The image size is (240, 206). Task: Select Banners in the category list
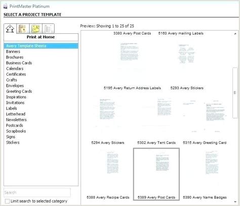pyautogui.click(x=13, y=51)
